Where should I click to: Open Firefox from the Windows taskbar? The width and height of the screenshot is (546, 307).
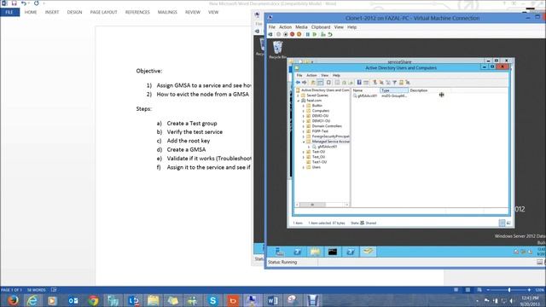[13, 300]
